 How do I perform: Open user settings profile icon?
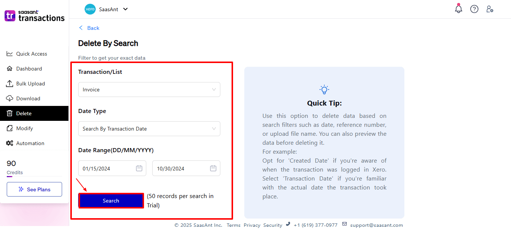pos(490,9)
